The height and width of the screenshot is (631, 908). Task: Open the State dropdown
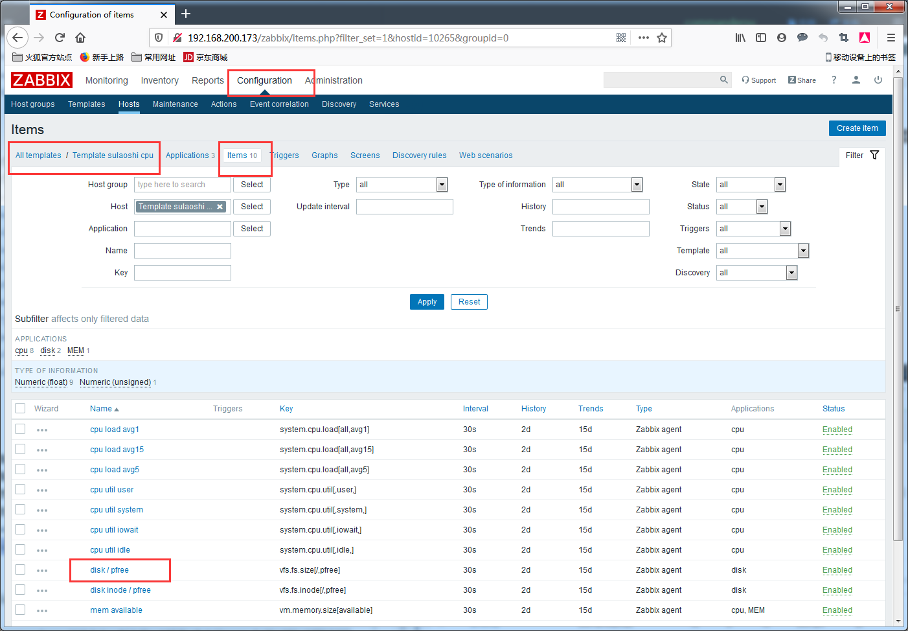pos(751,185)
